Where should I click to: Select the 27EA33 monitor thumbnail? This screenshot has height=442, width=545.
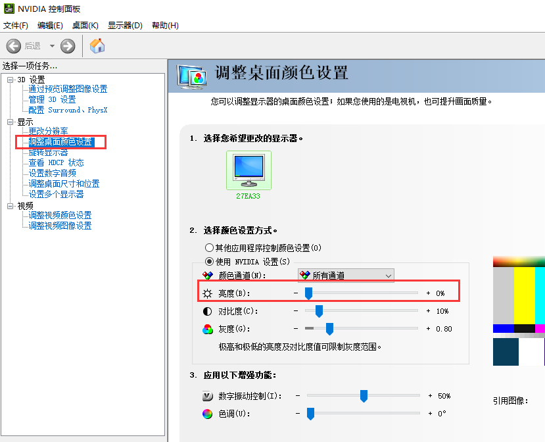click(249, 170)
